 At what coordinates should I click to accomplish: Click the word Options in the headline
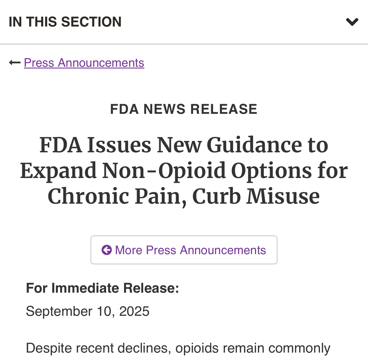(271, 171)
